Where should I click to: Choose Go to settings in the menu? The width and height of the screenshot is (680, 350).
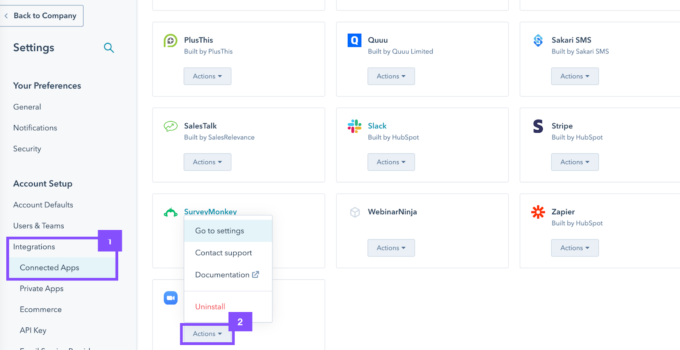pyautogui.click(x=228, y=231)
